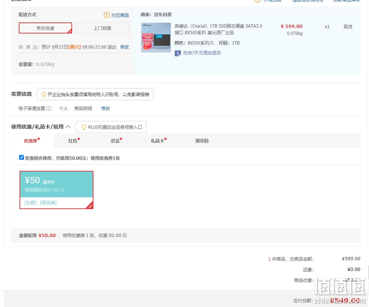Image resolution: width=369 pixels, height=307 pixels.
Task: Click the orange info icon beside 对应商品
Action: tap(106, 15)
